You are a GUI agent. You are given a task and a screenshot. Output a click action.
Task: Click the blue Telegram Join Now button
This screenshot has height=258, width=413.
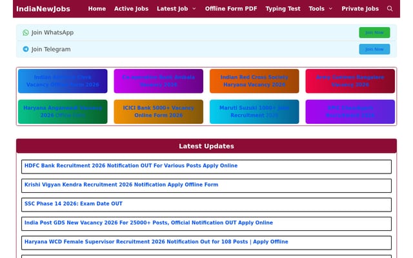374,49
